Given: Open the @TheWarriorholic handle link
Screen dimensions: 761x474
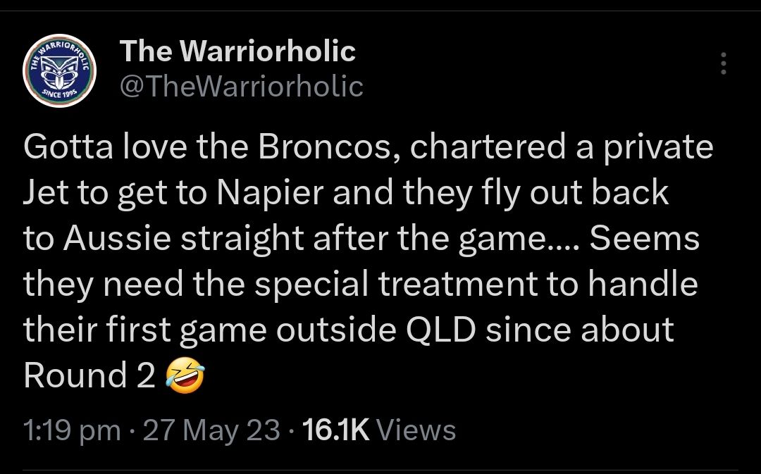Looking at the screenshot, I should point(241,87).
